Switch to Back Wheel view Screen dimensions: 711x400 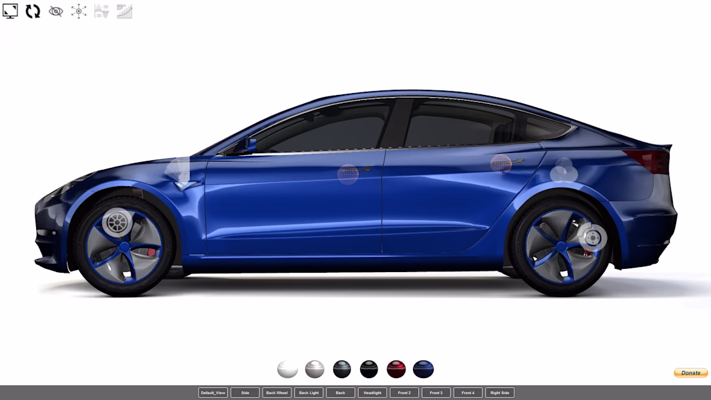pos(277,393)
